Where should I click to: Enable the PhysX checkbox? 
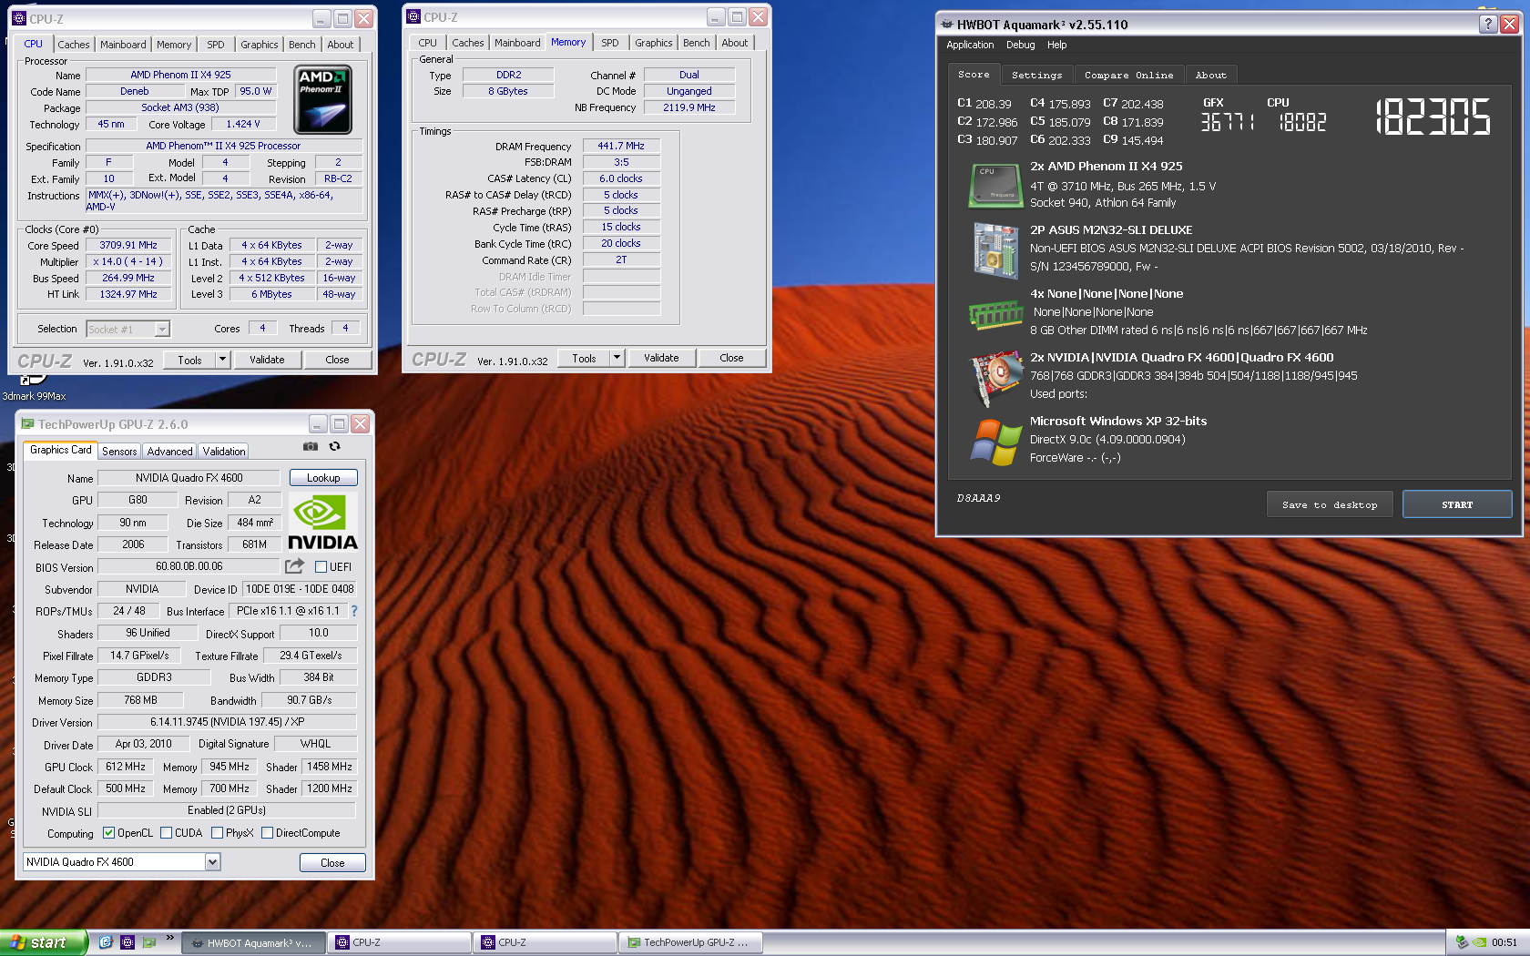[x=217, y=833]
